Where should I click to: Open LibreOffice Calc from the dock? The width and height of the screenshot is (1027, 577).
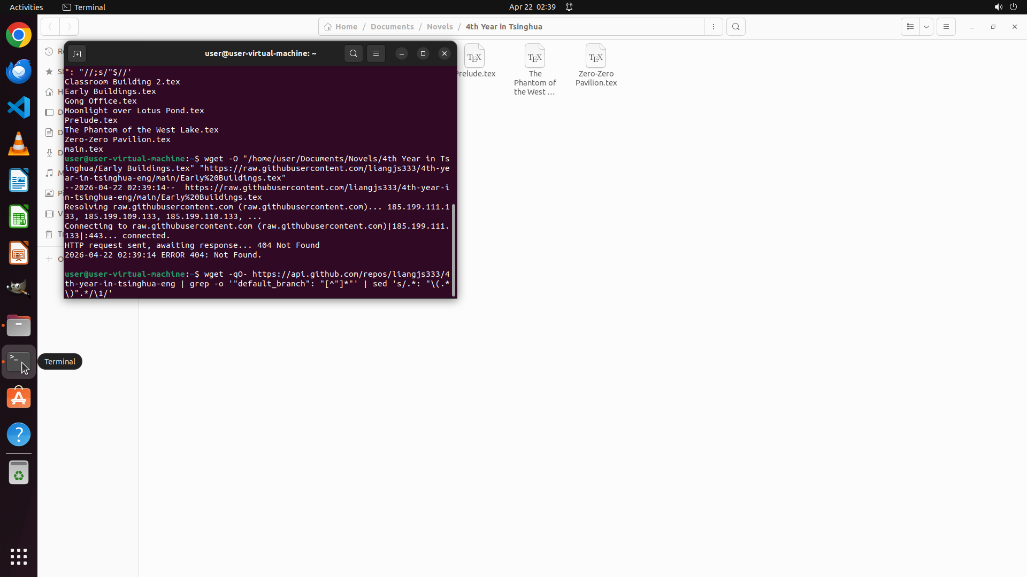coord(19,217)
